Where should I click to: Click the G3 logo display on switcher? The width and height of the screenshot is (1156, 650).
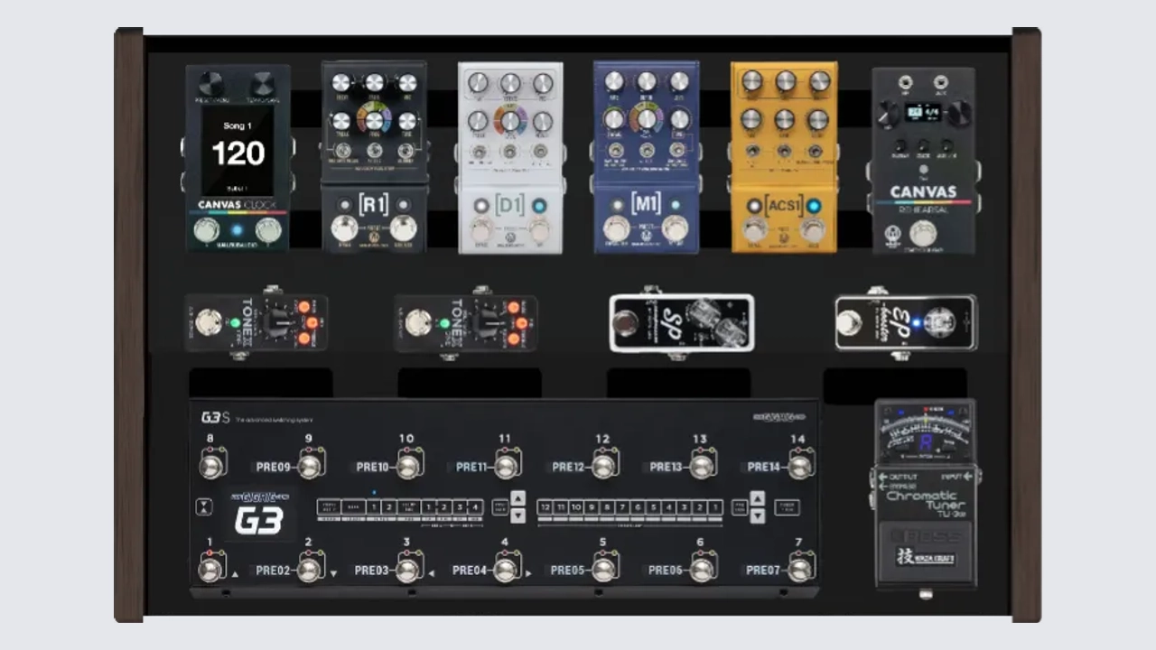[260, 515]
